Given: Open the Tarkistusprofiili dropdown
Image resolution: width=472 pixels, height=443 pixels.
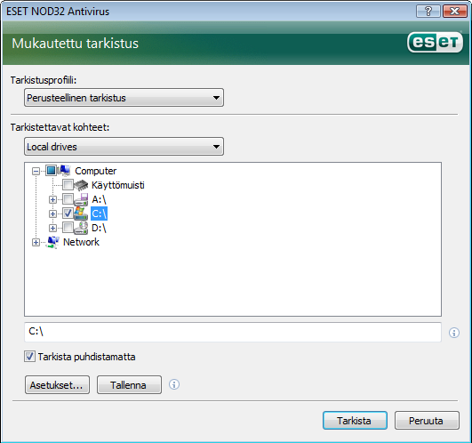Looking at the screenshot, I should click(124, 98).
